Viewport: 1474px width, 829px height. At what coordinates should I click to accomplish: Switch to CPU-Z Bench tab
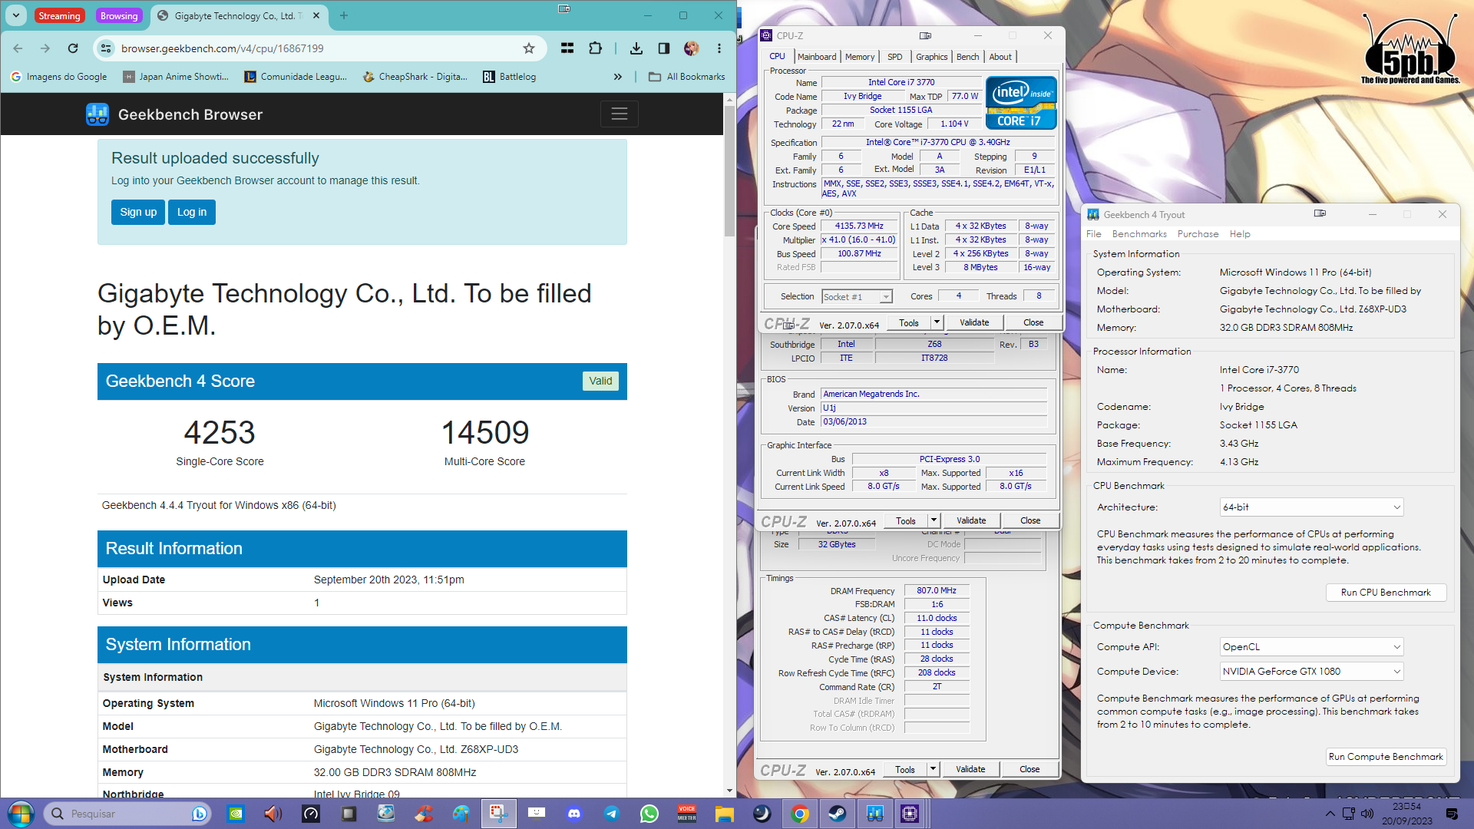tap(967, 57)
